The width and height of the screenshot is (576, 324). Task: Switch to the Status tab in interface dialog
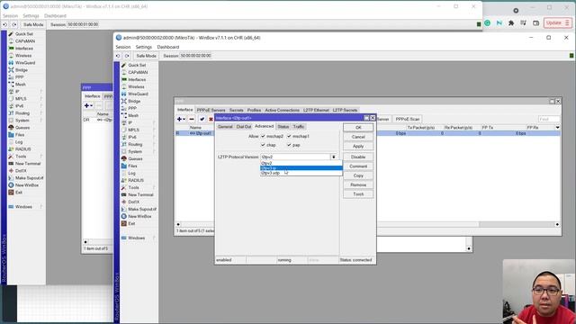click(x=283, y=127)
